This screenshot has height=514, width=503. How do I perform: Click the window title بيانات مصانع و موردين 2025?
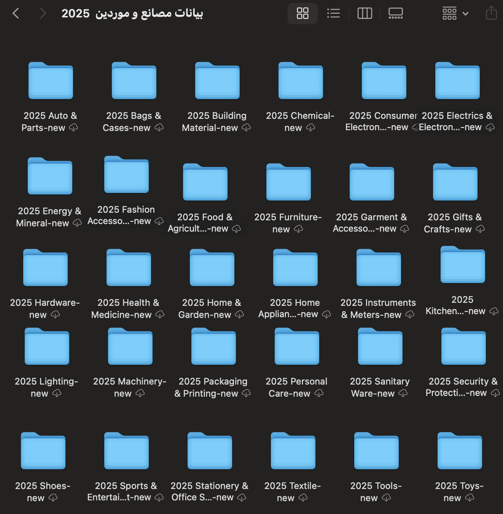(x=133, y=14)
